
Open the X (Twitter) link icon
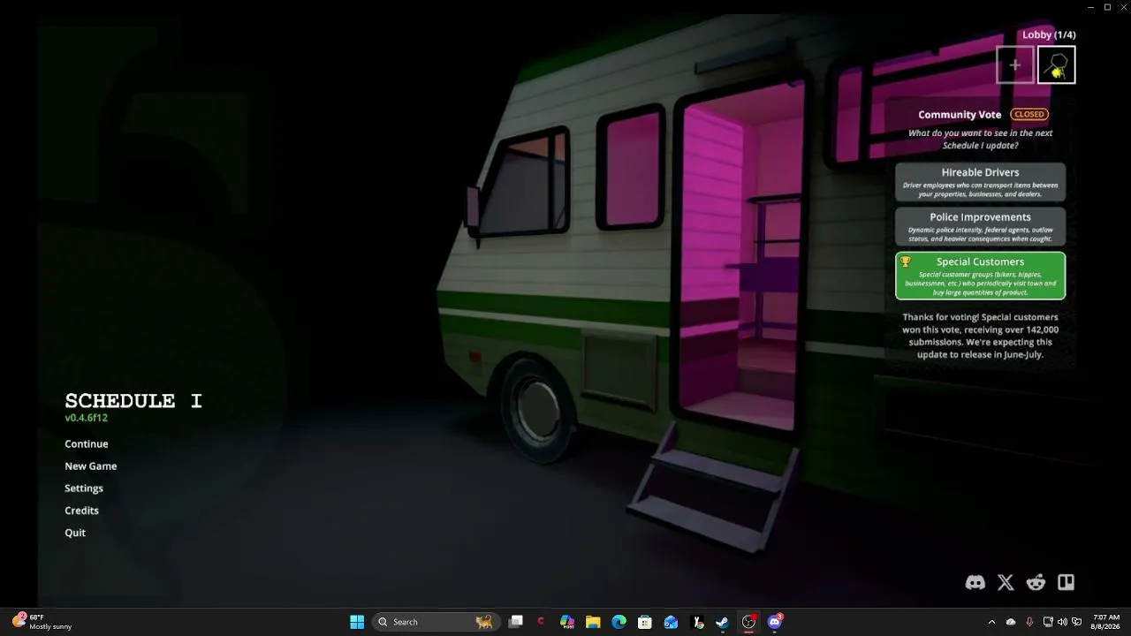pos(1006,582)
